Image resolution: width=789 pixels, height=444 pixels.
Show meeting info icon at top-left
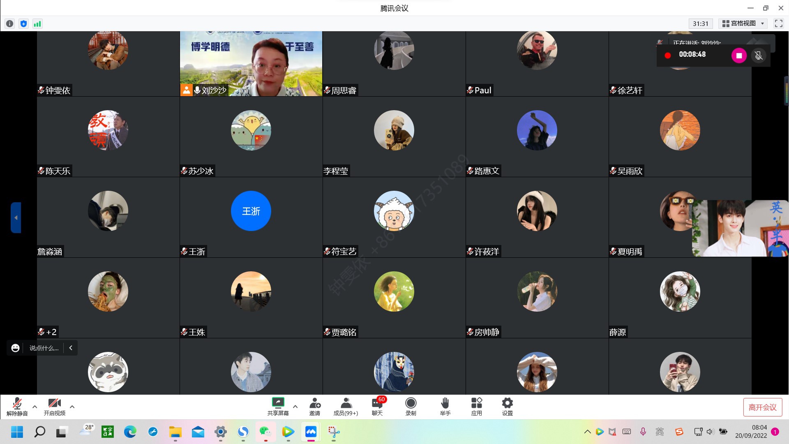10,24
